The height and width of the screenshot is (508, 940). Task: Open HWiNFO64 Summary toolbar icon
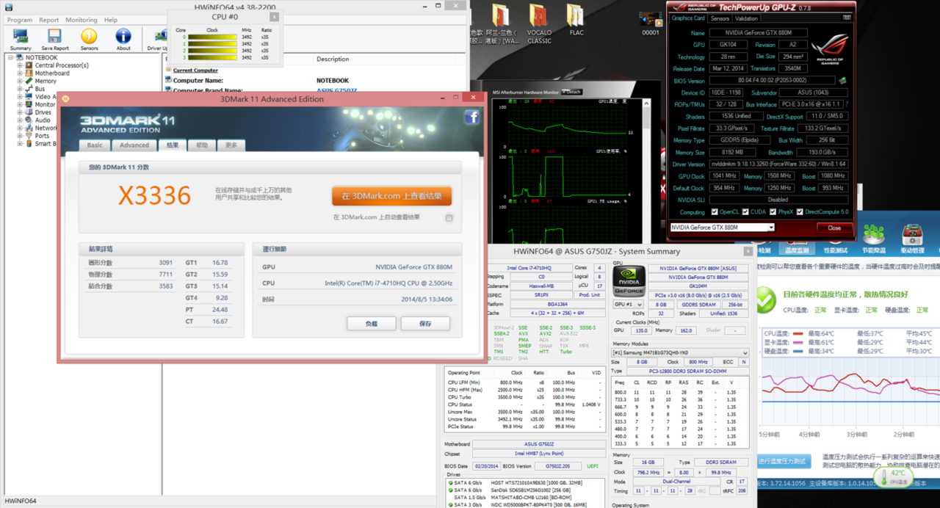[21, 39]
